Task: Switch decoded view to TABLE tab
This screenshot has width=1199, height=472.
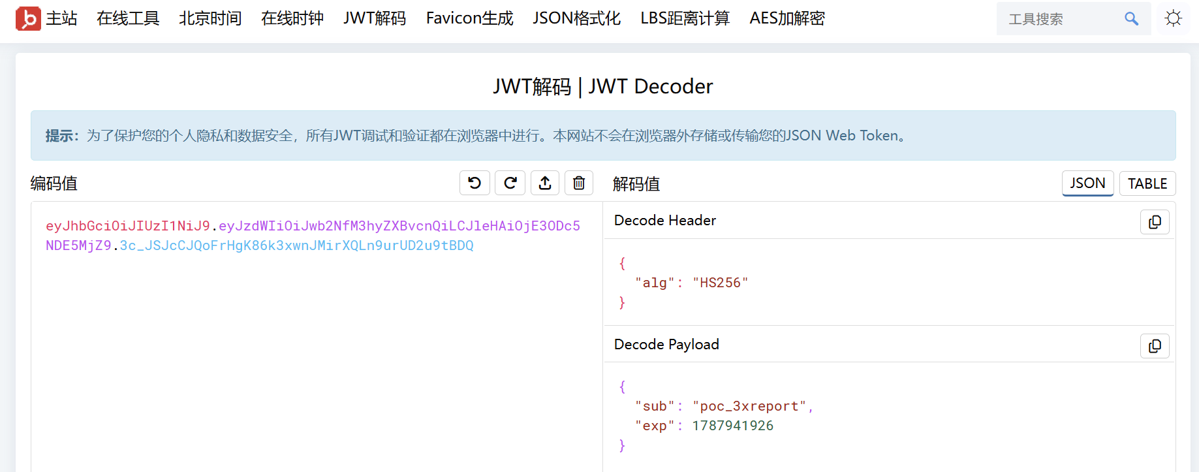Action: tap(1147, 183)
